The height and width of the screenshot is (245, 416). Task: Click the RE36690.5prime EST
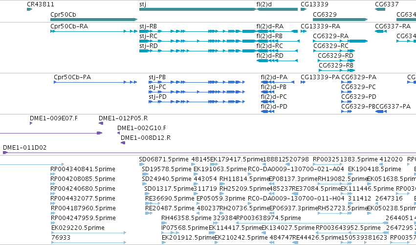153,203
